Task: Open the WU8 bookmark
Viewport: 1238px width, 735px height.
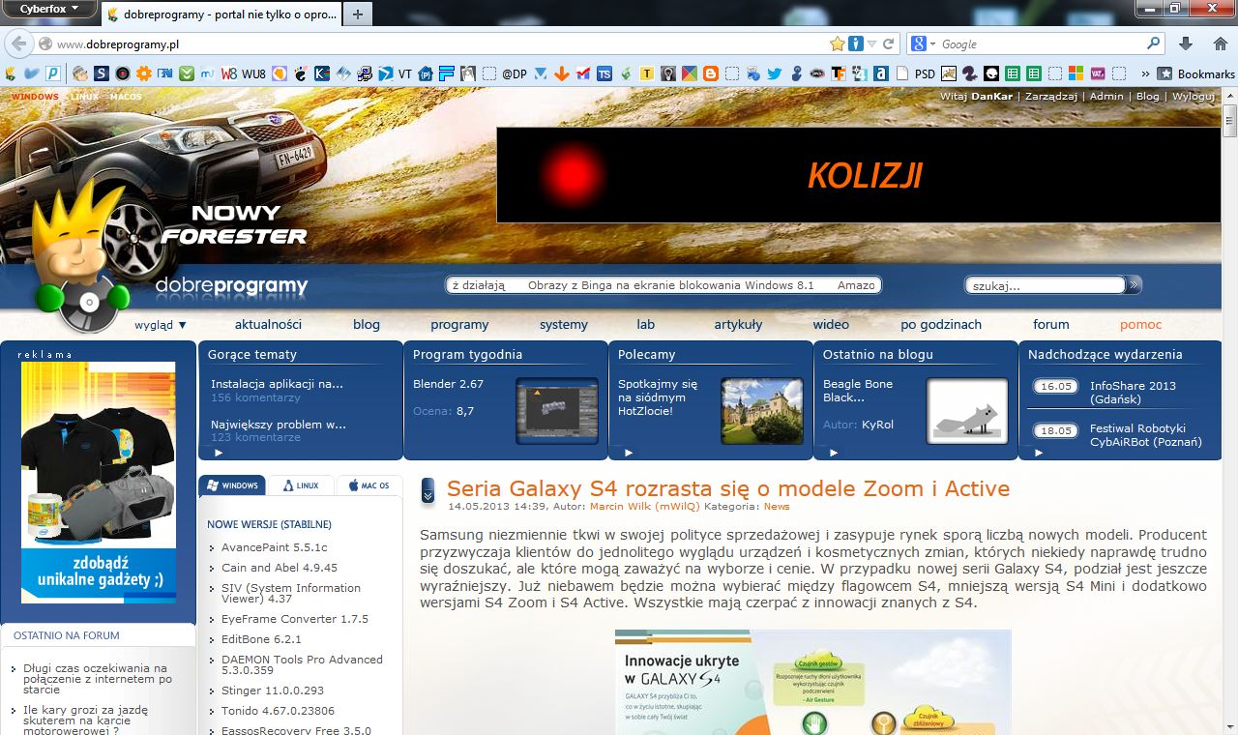Action: coord(253,73)
